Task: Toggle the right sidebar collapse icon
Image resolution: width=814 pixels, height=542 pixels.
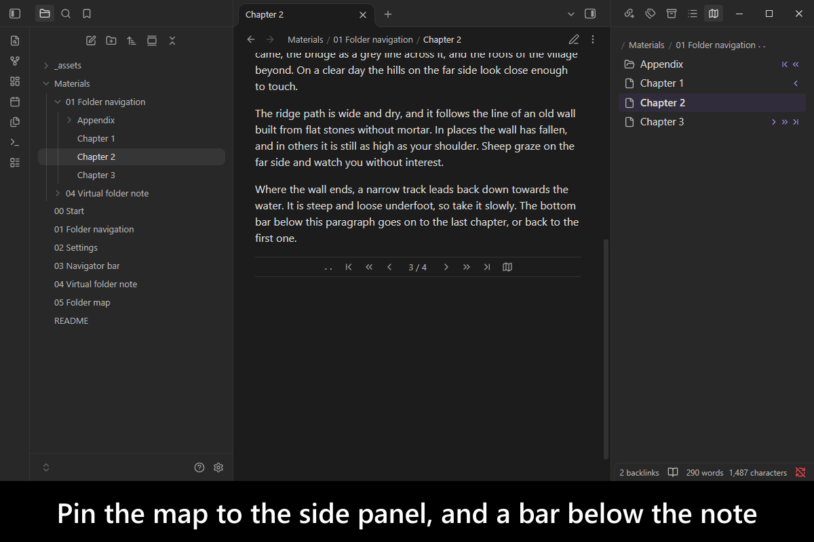Action: [590, 14]
